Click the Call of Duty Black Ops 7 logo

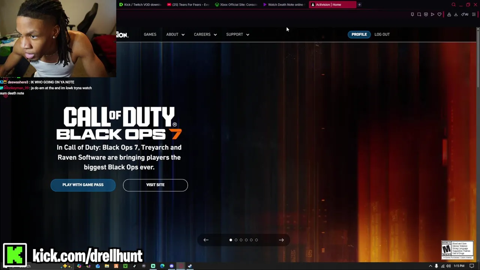(119, 123)
